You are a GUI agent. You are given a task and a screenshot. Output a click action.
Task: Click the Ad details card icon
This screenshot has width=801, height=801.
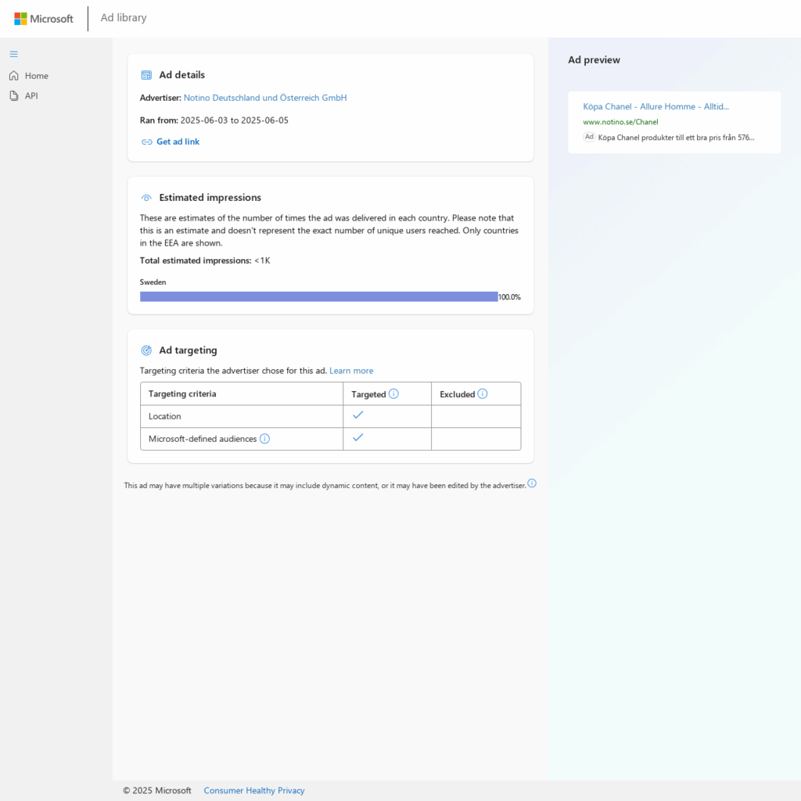point(146,75)
